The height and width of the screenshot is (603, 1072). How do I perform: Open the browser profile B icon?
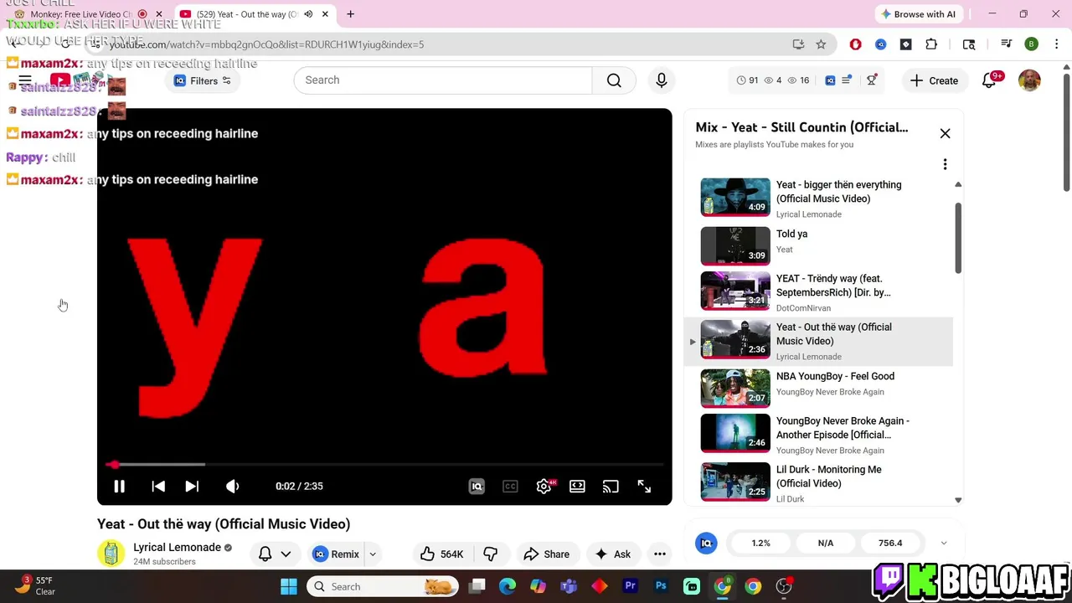pyautogui.click(x=1031, y=44)
